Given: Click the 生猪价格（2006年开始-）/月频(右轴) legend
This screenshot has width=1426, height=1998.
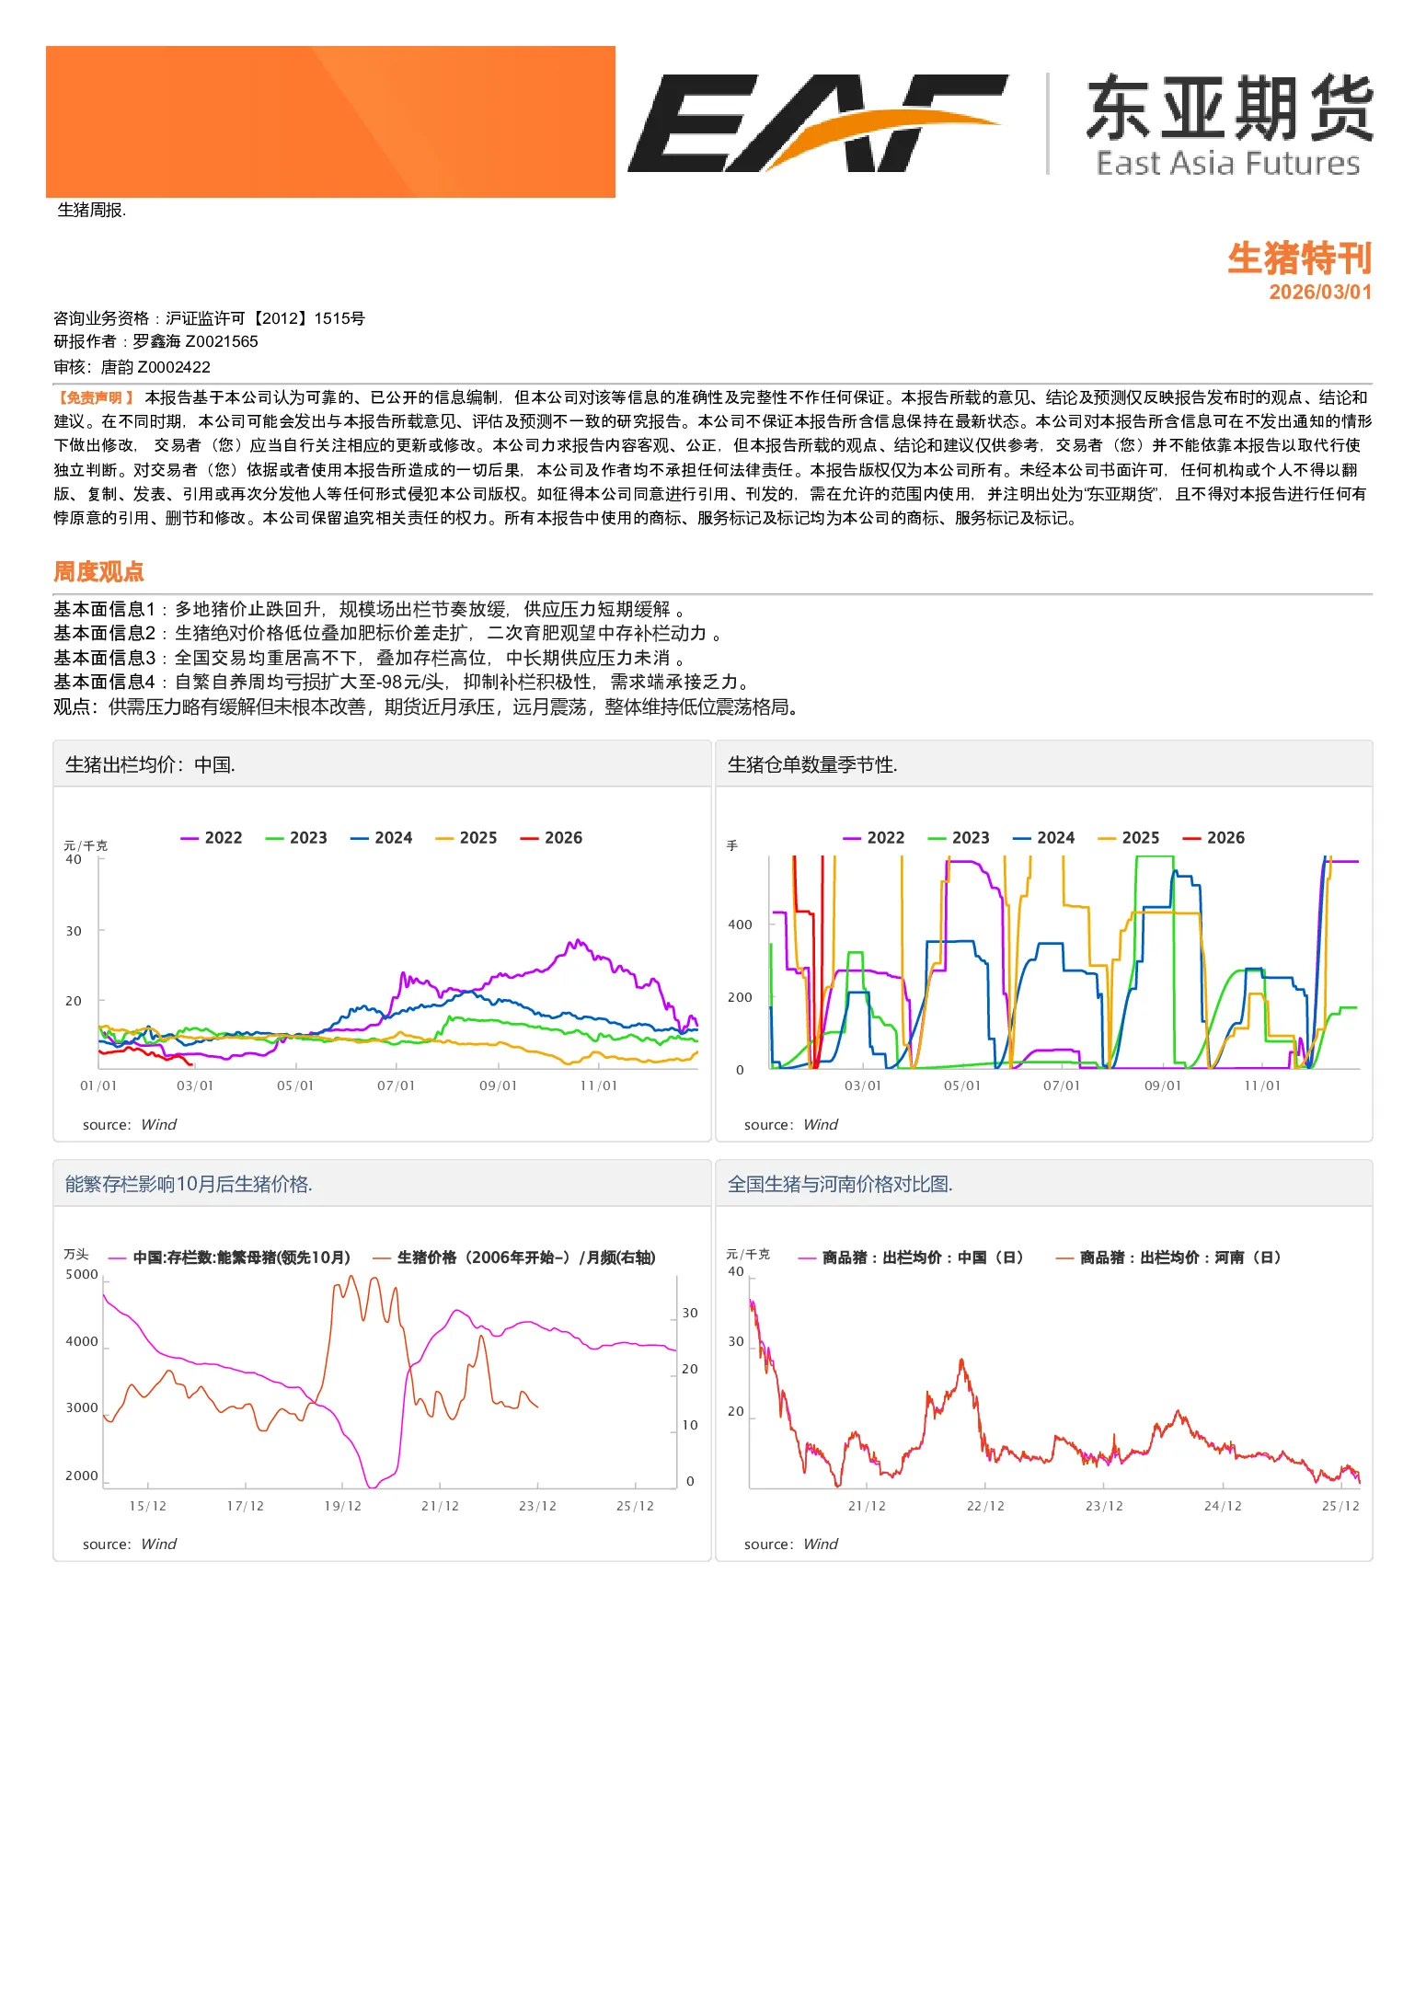Looking at the screenshot, I should coord(514,1257).
